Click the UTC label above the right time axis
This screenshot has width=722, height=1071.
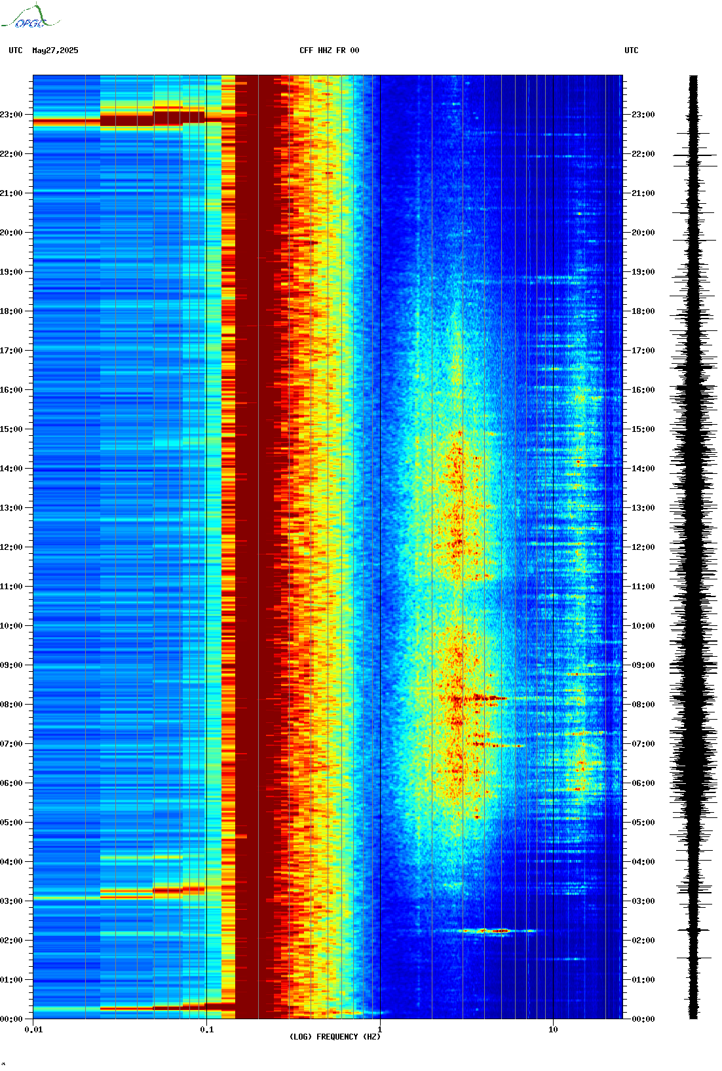click(x=632, y=50)
